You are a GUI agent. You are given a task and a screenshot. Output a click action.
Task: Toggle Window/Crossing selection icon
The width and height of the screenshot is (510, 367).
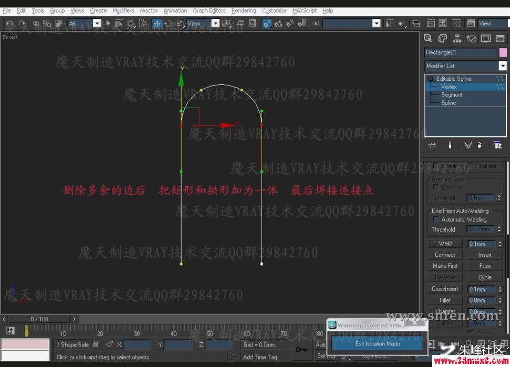[142, 24]
